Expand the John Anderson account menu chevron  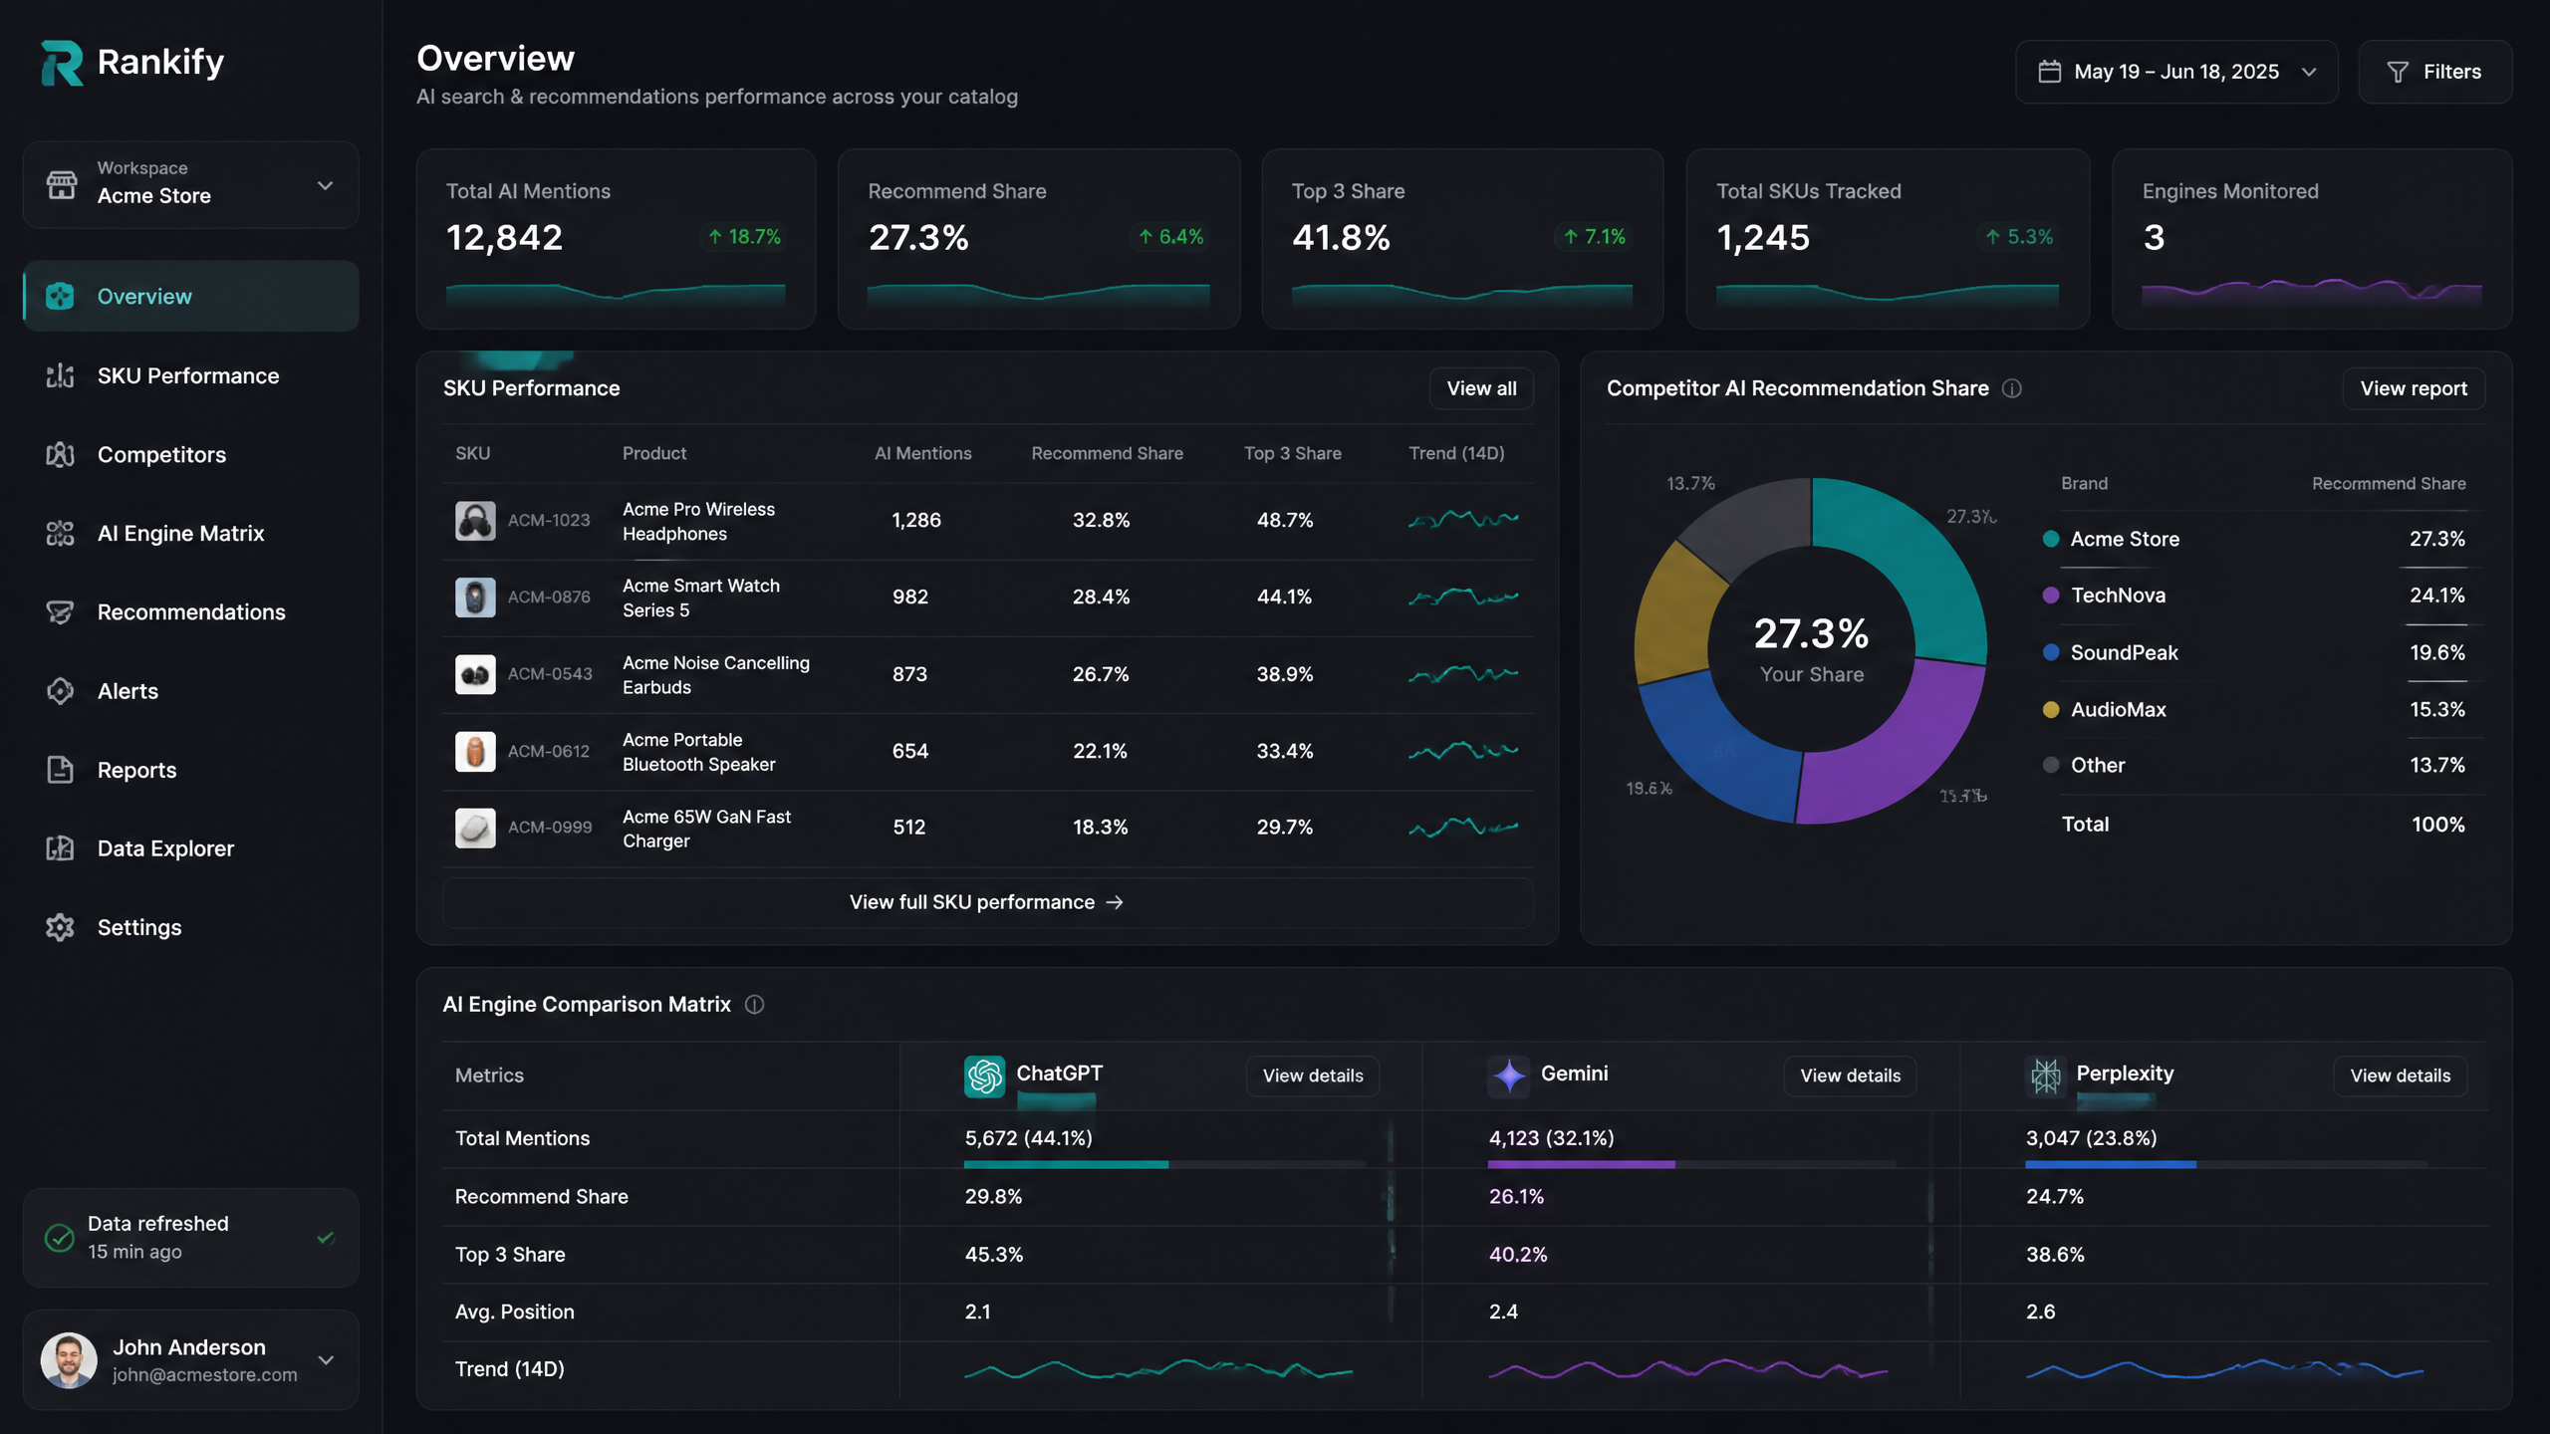326,1359
